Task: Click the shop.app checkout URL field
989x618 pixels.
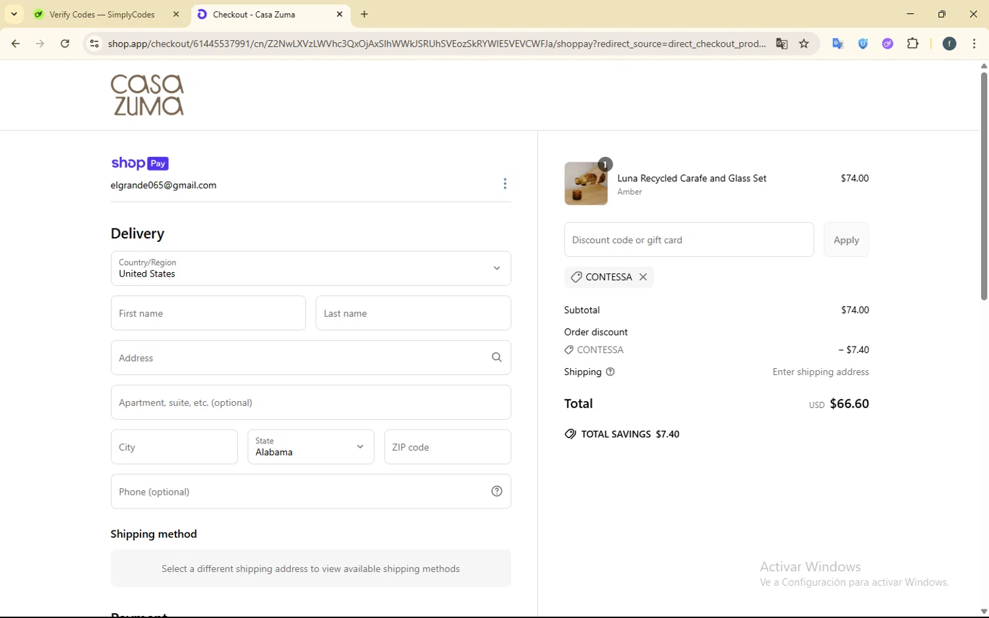Action: click(x=436, y=43)
